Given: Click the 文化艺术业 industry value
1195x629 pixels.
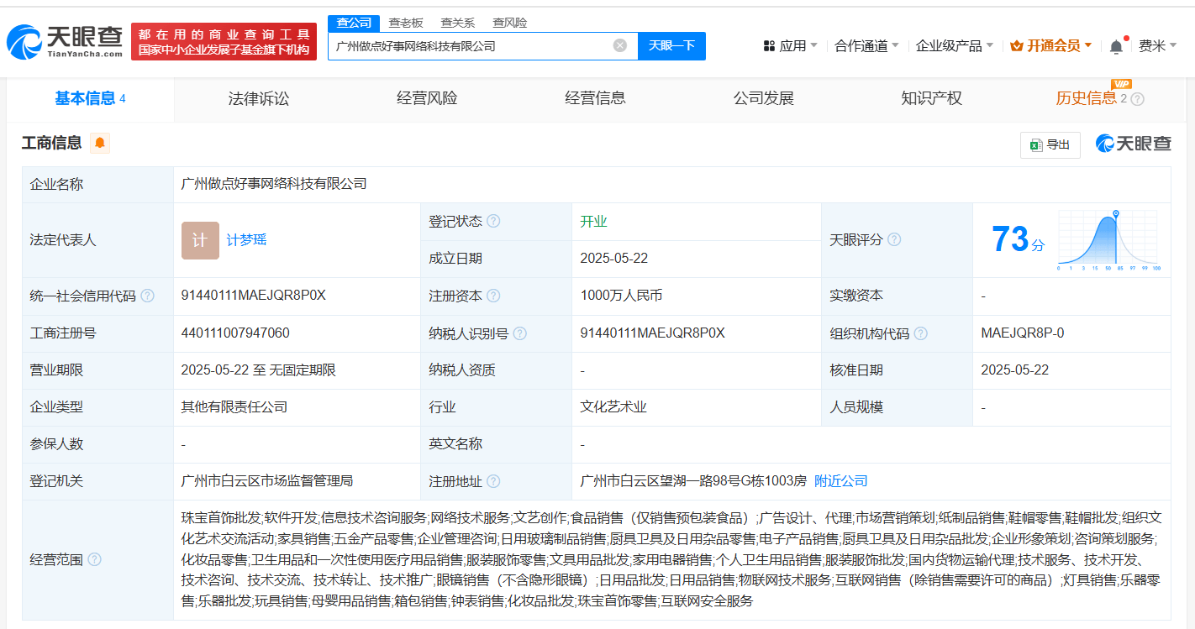Looking at the screenshot, I should [613, 407].
